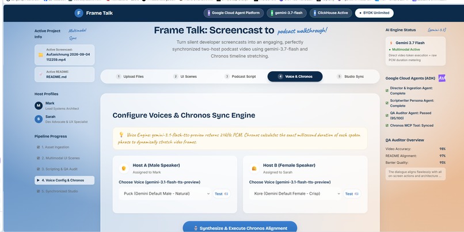
Task: Toggle QA Auditor Agent Passed checkbox
Action: pyautogui.click(x=387, y=115)
